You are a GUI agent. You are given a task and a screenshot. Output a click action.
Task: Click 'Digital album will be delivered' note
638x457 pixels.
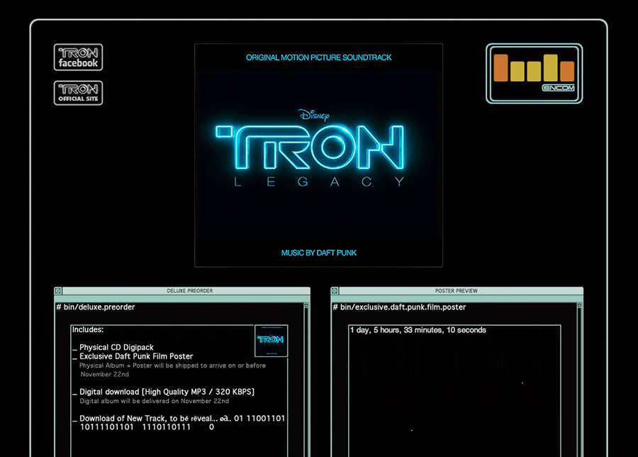coord(155,401)
